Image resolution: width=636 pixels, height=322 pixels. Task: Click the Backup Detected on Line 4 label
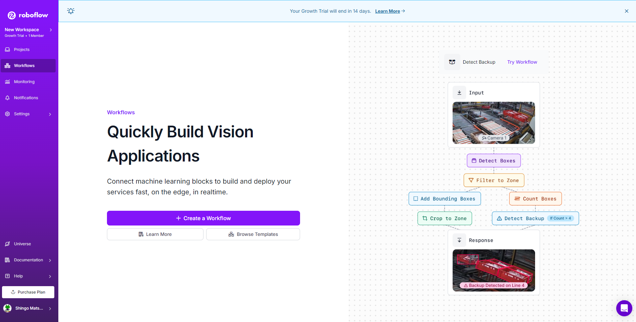tap(494, 285)
